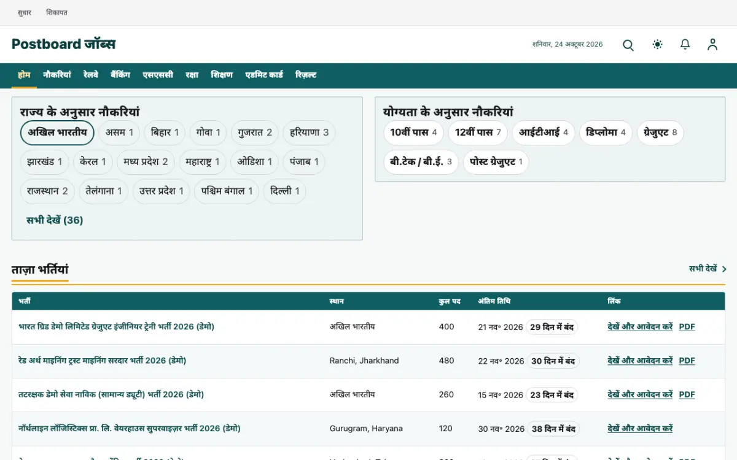Choose the दिल्ली 1 state chip

284,191
